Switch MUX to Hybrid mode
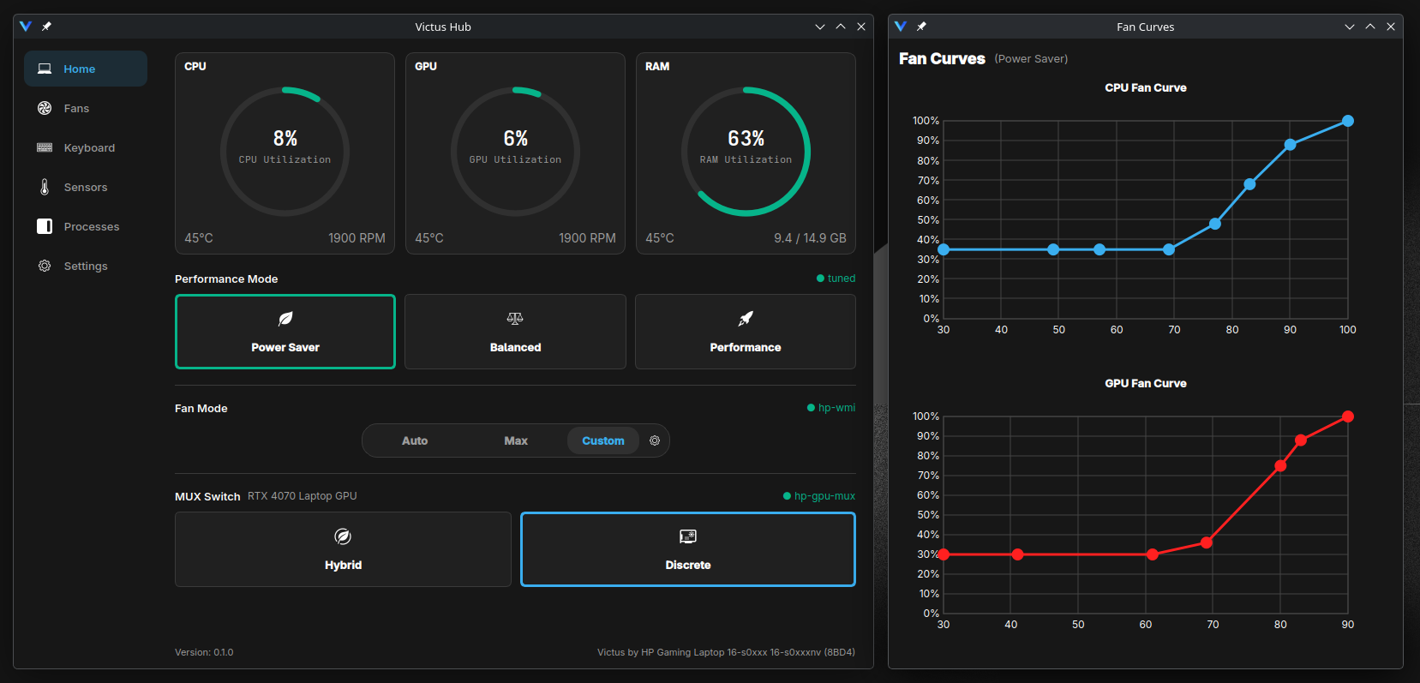 coord(343,549)
